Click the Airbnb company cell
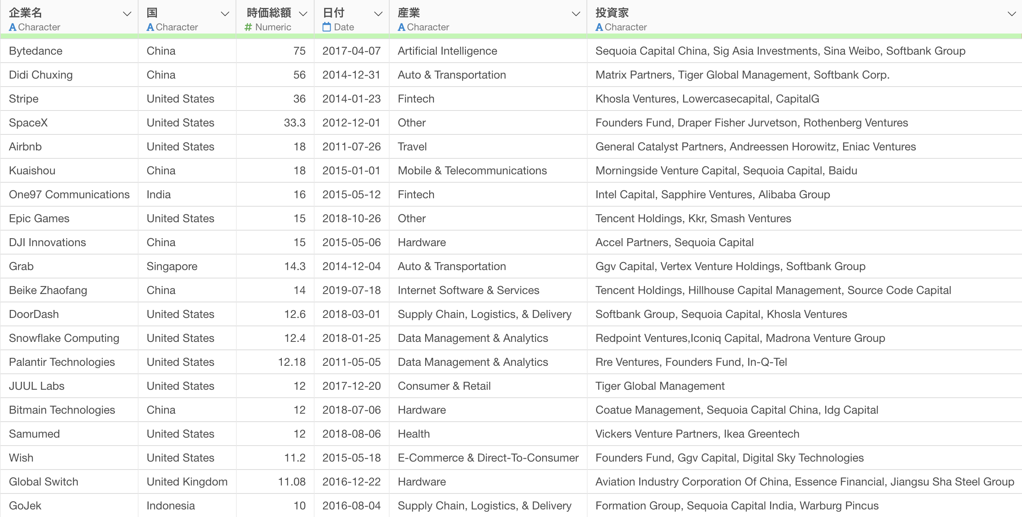The width and height of the screenshot is (1022, 517). (69, 147)
